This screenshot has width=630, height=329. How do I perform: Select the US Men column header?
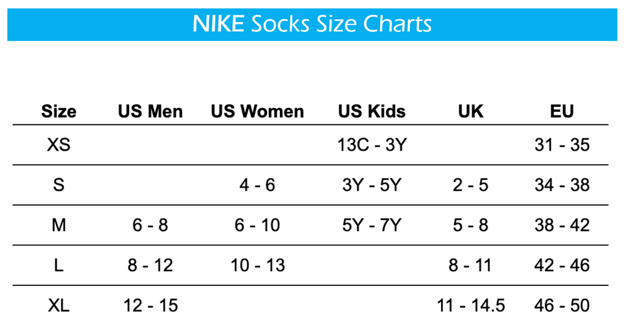click(150, 111)
